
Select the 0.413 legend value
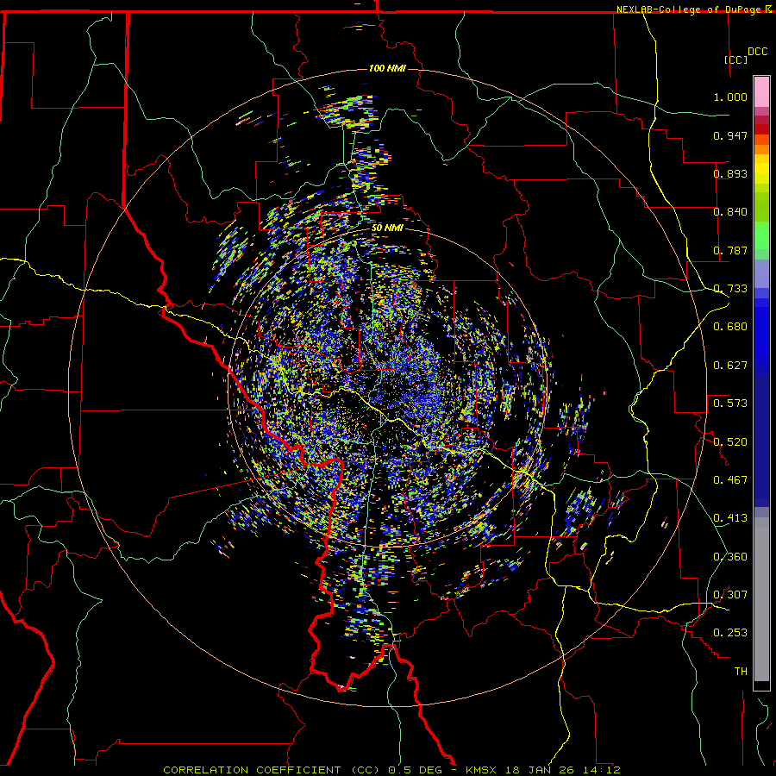pyautogui.click(x=730, y=518)
